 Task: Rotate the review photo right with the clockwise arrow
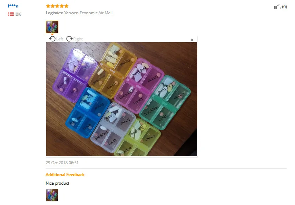pyautogui.click(x=69, y=39)
